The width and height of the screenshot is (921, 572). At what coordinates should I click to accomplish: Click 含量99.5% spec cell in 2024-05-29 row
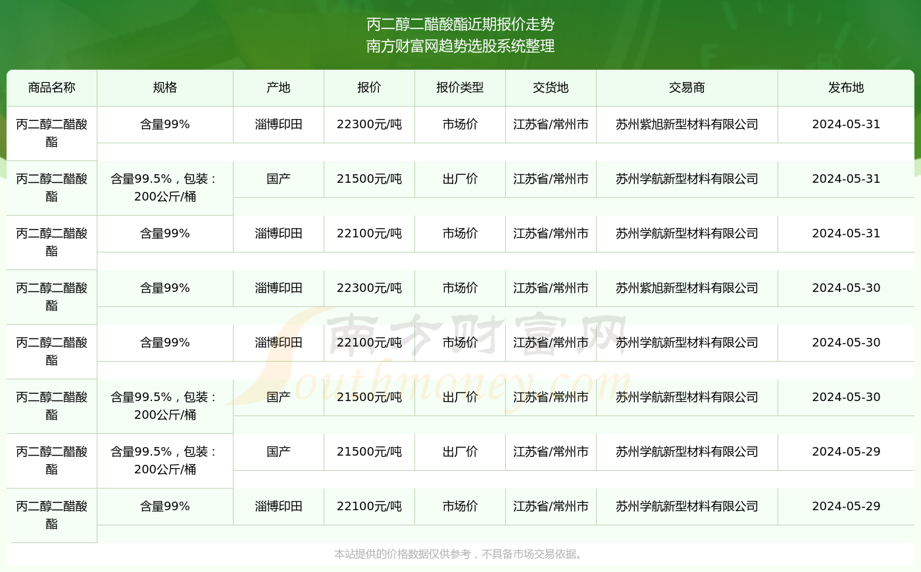165,460
